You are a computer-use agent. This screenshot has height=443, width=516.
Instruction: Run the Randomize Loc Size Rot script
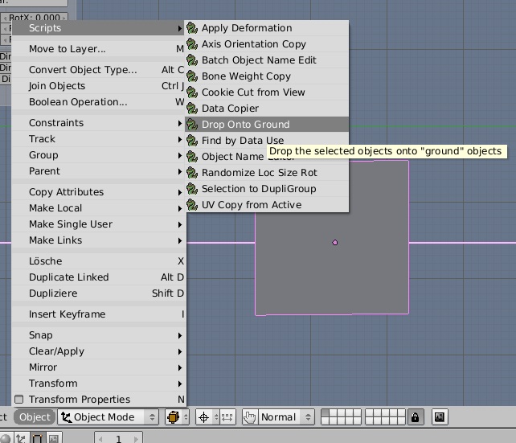tap(267, 173)
